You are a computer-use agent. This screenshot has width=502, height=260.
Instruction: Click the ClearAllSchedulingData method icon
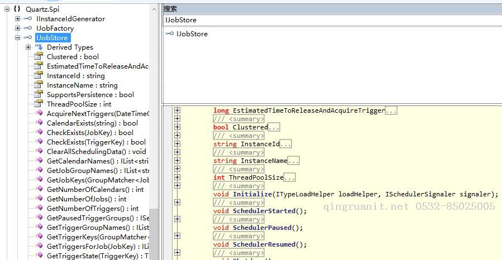pos(40,151)
